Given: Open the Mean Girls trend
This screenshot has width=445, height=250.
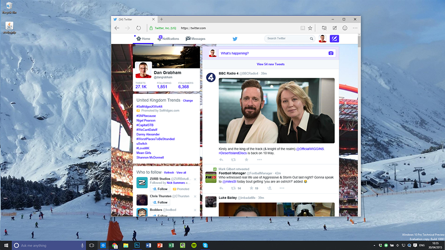Looking at the screenshot, I should tap(144, 153).
